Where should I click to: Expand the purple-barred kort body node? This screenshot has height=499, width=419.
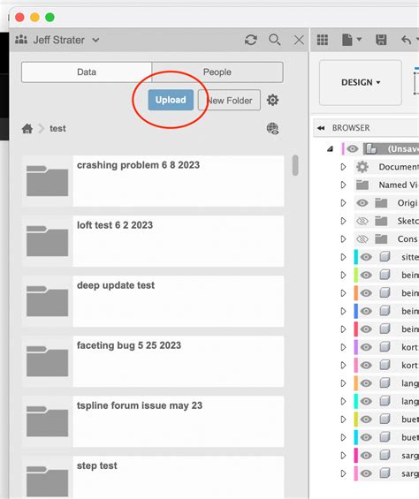[x=343, y=347]
